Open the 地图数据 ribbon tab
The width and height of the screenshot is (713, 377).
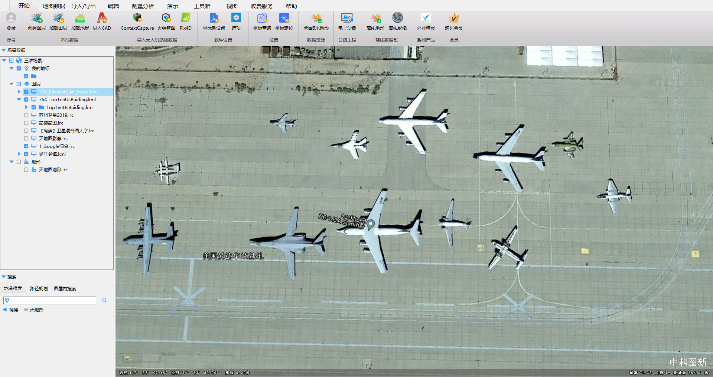(x=54, y=6)
